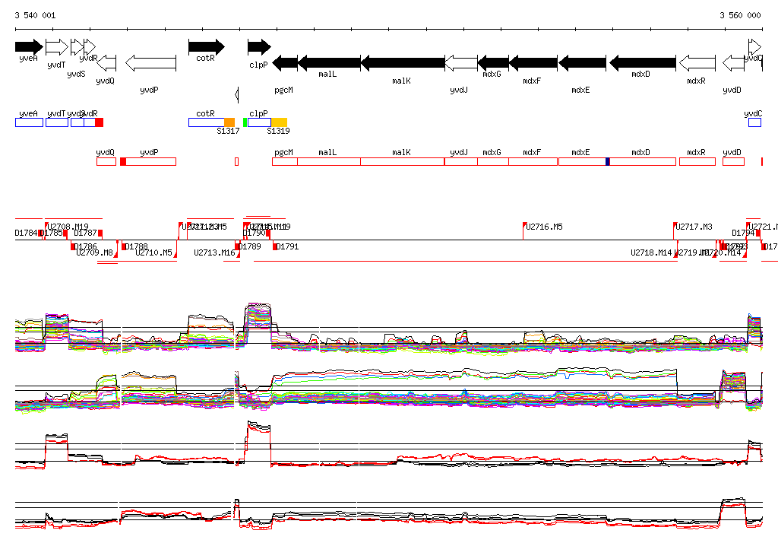Click the small green segment before clpP box
The image size is (778, 543).
245,122
